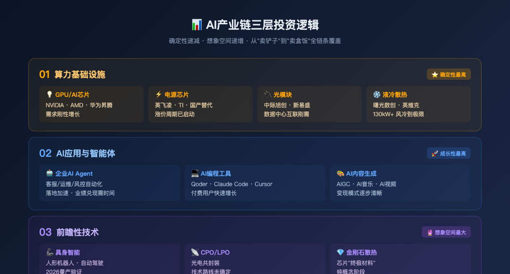Open the 具身智能 card heading

point(68,253)
